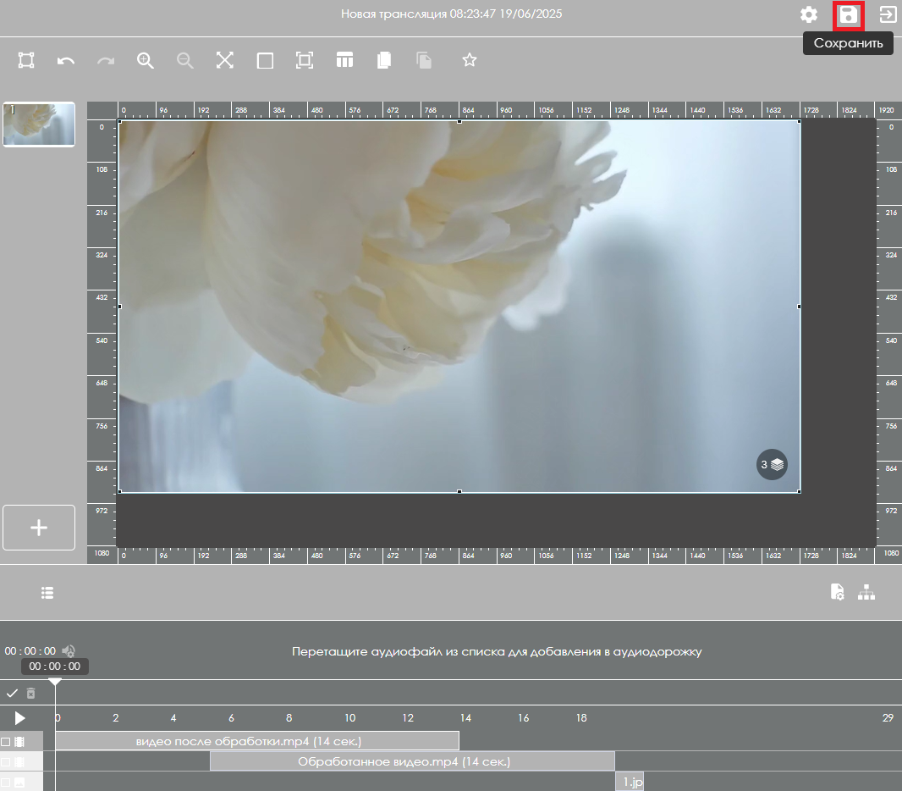Viewport: 902px width, 791px height.
Task: Open settings via the gear icon
Action: point(809,14)
